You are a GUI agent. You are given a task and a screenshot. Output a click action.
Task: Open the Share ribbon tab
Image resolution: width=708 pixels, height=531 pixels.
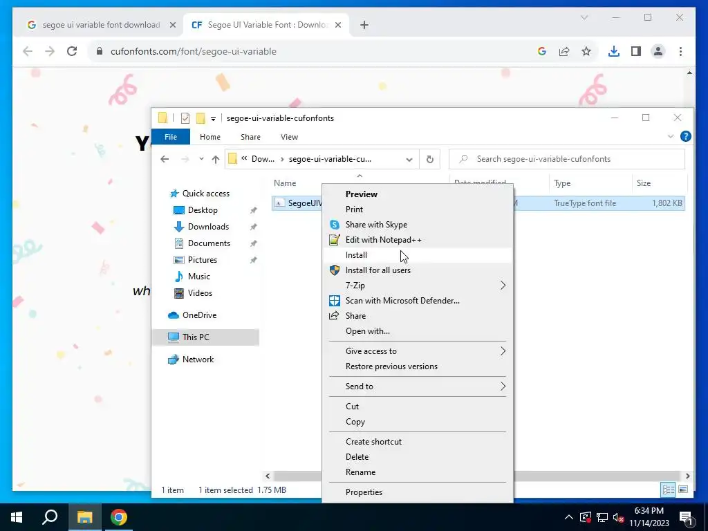250,137
